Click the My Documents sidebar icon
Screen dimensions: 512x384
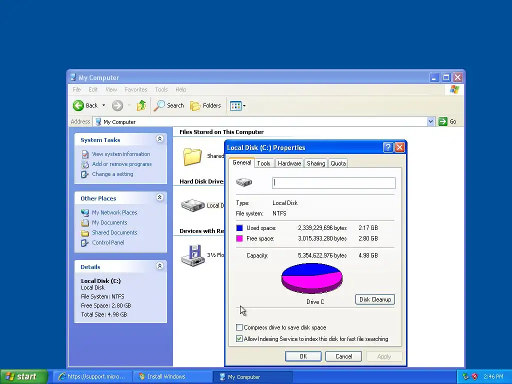85,222
